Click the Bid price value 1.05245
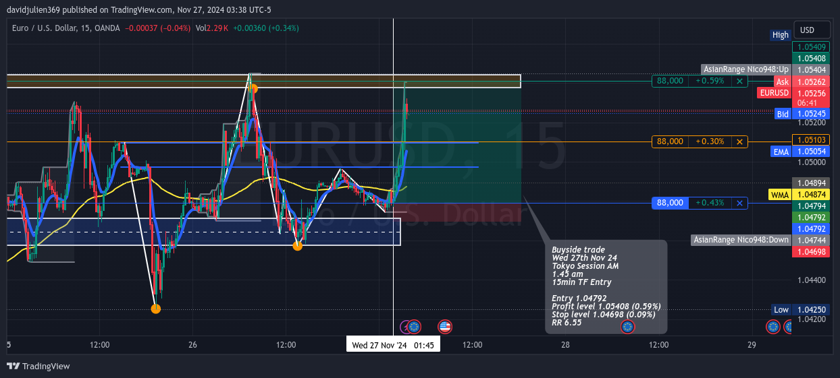Screen dimensions: 840x378 810,114
